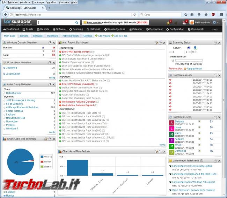Open the star notifications icon in header
The height and width of the screenshot is (198, 227).
[x=169, y=23]
